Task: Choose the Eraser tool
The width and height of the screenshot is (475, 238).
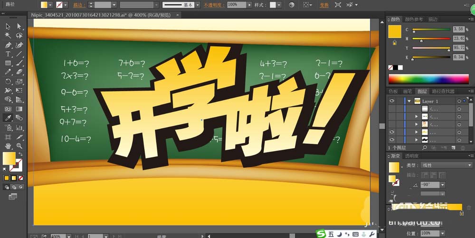Action: pos(19,72)
